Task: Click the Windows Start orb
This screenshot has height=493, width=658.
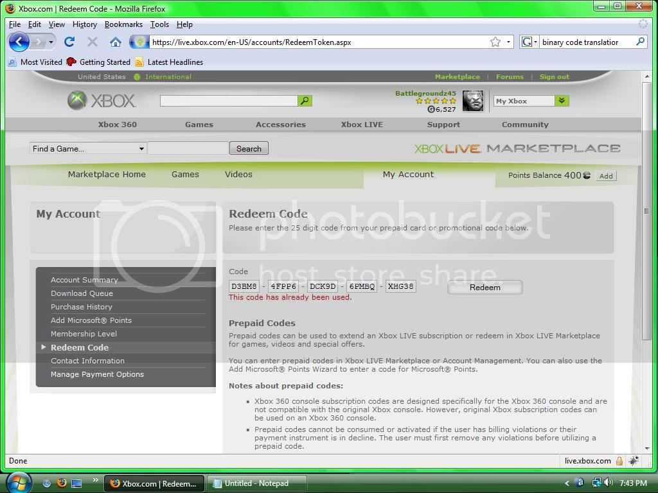Action: coord(18,482)
